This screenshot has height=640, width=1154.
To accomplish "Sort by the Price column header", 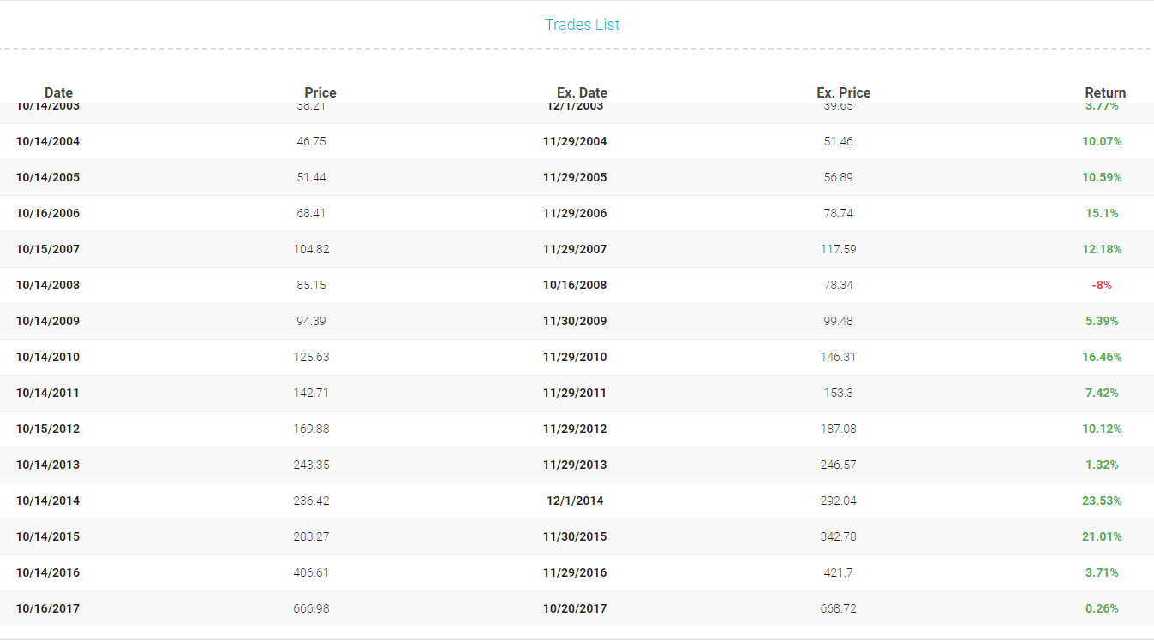I will pos(320,92).
